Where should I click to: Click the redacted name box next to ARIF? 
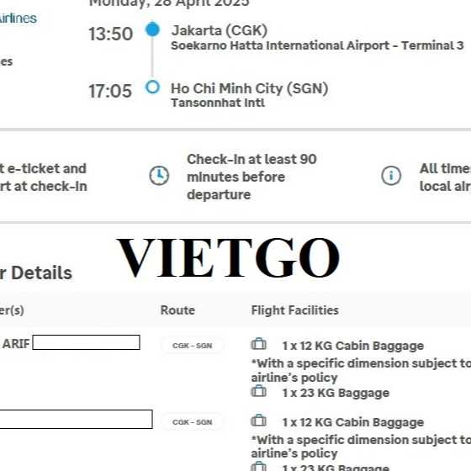click(86, 342)
